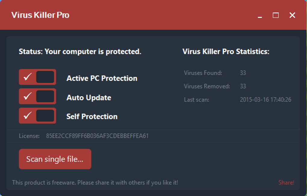Image resolution: width=307 pixels, height=196 pixels.
Task: Close the Virus Killer Pro window
Action: (292, 15)
